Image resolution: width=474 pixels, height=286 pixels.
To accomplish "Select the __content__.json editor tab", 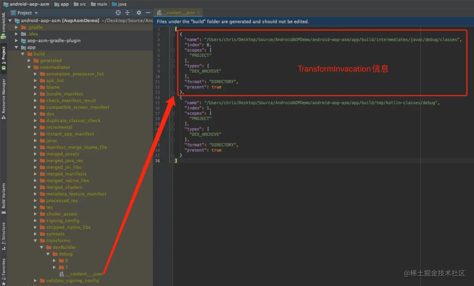I will coord(179,13).
